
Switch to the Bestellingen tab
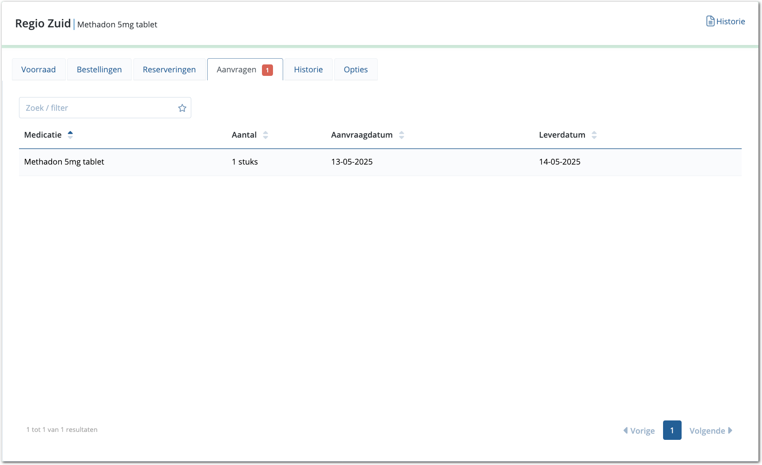pos(99,70)
